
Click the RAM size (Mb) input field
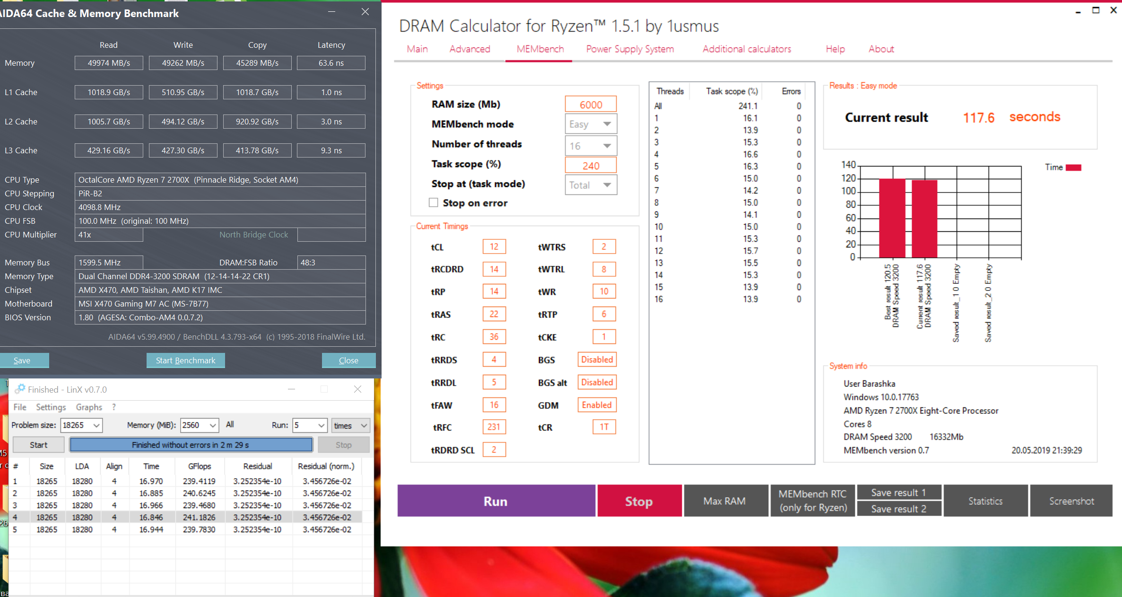point(591,105)
